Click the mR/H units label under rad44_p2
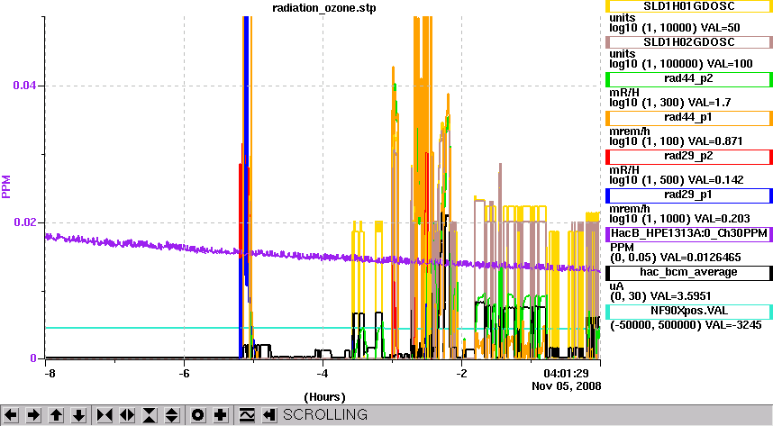 pyautogui.click(x=624, y=93)
